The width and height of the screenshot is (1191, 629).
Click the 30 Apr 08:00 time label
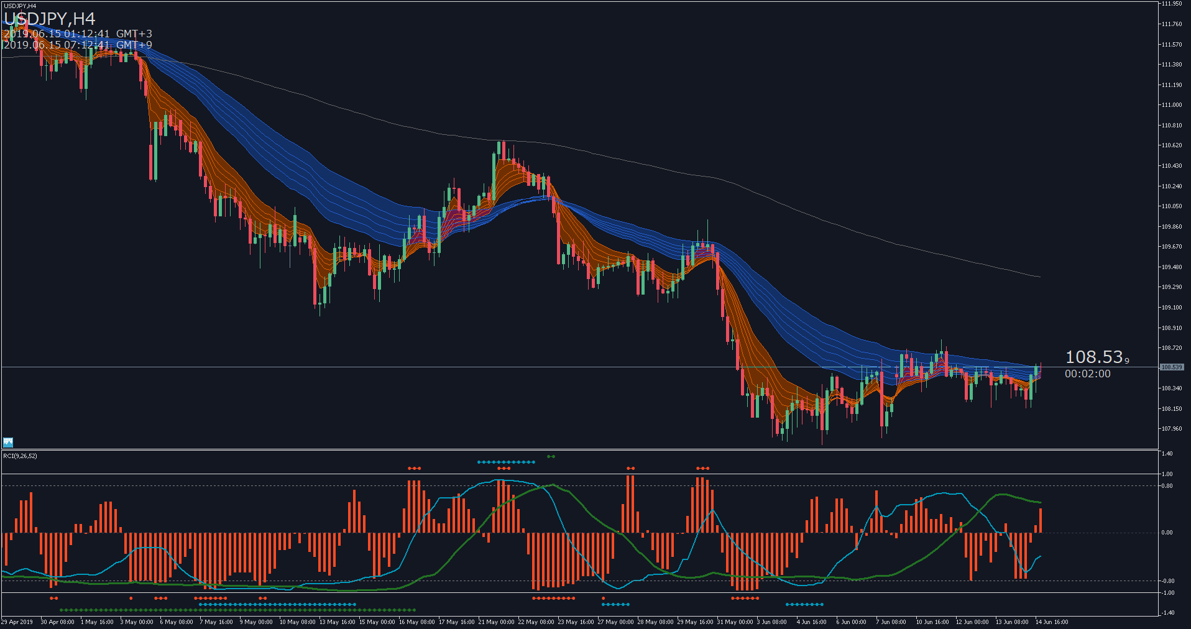(58, 622)
